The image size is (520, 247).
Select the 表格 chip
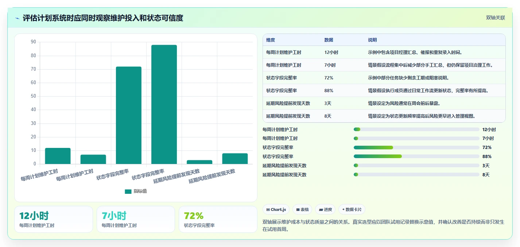click(x=302, y=209)
